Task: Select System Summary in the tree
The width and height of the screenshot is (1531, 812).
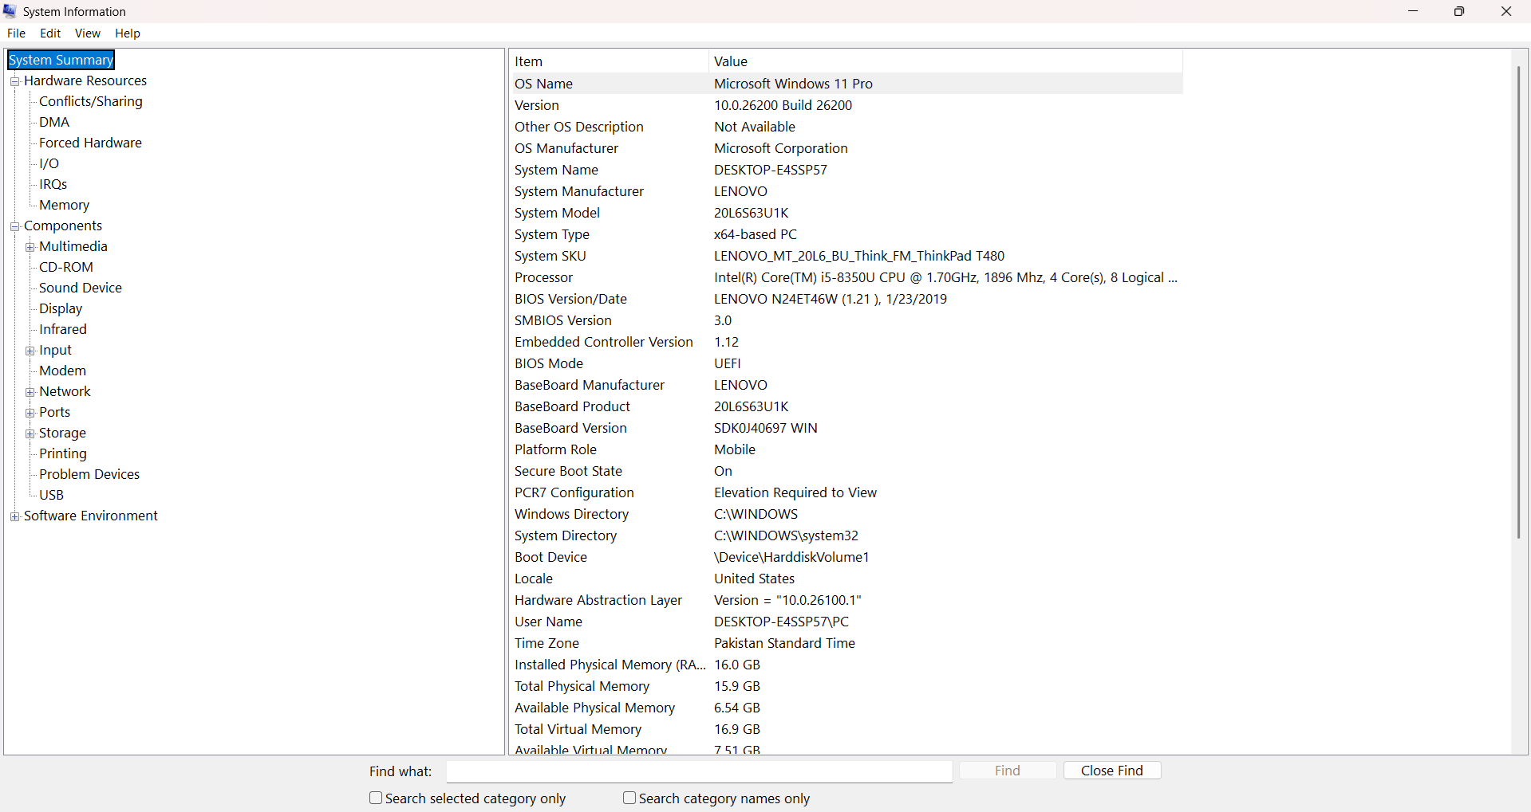Action: (x=61, y=60)
